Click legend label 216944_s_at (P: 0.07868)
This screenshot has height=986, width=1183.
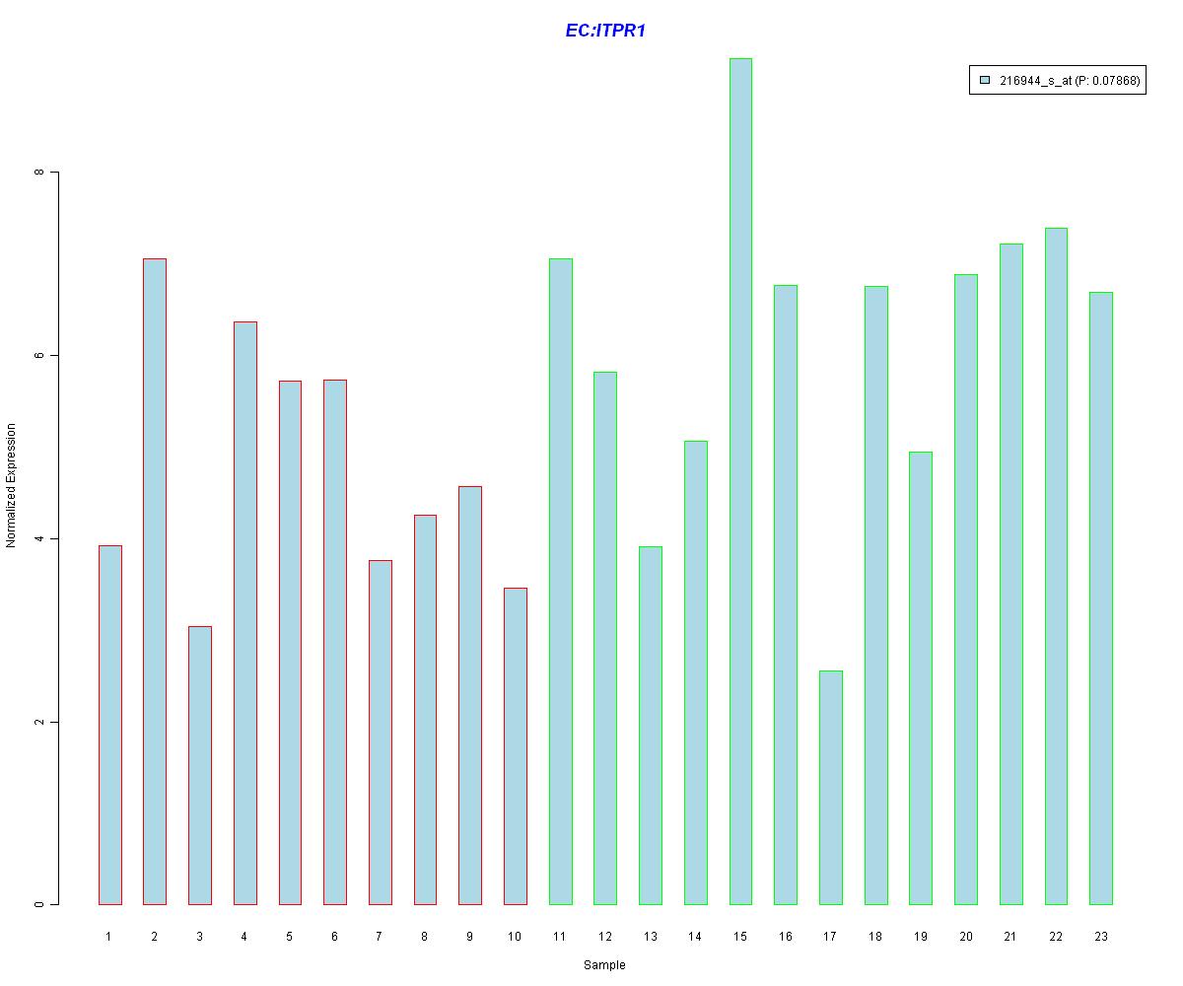pos(1070,81)
